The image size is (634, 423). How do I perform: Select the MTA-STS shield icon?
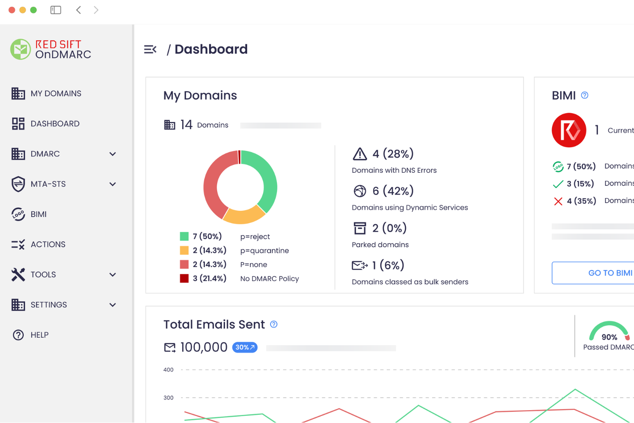coord(18,184)
